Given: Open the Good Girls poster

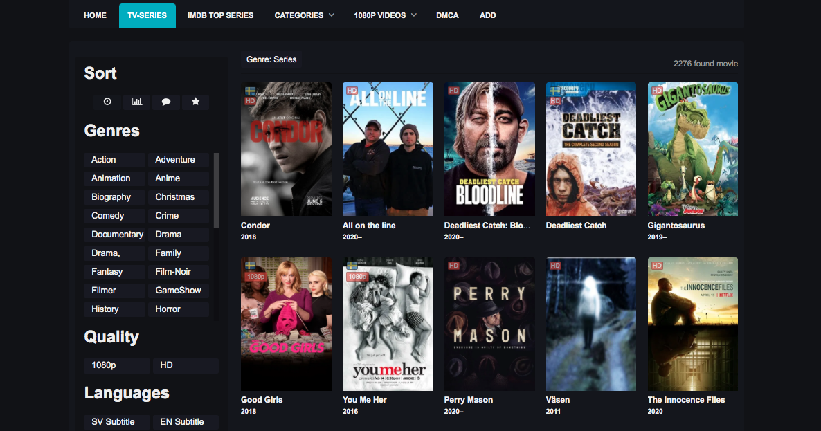Looking at the screenshot, I should pos(286,324).
